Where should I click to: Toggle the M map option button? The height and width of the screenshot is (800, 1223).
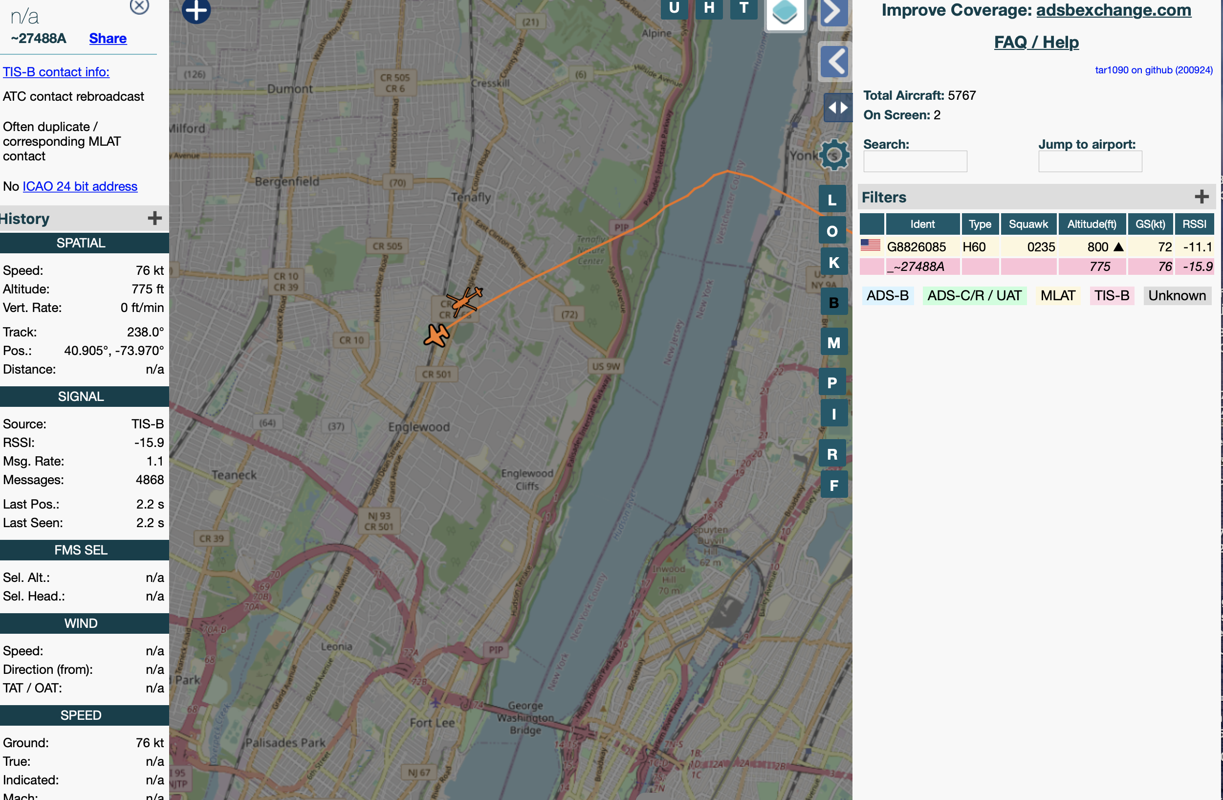click(x=833, y=342)
